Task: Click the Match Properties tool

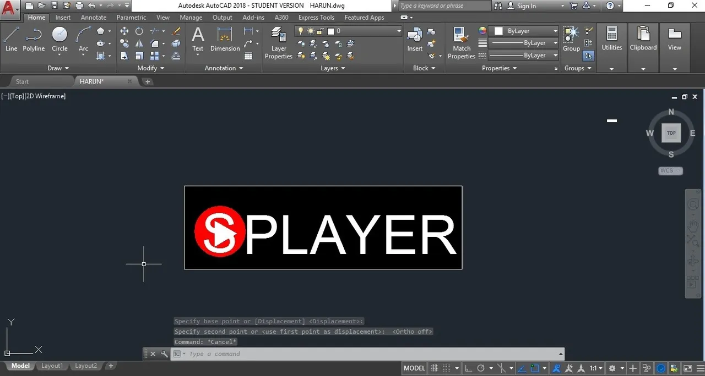Action: click(462, 43)
